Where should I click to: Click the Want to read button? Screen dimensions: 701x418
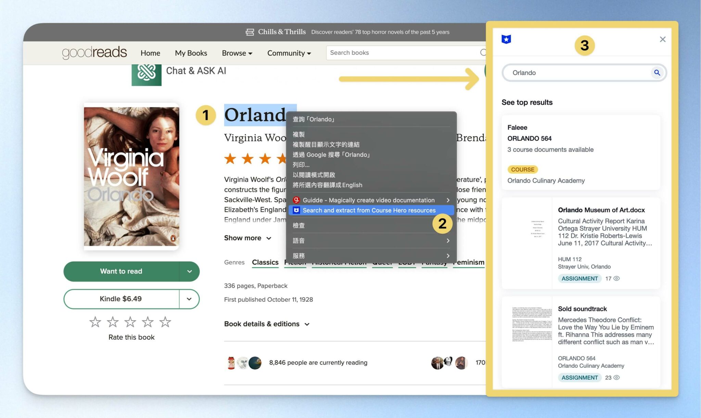tap(121, 272)
